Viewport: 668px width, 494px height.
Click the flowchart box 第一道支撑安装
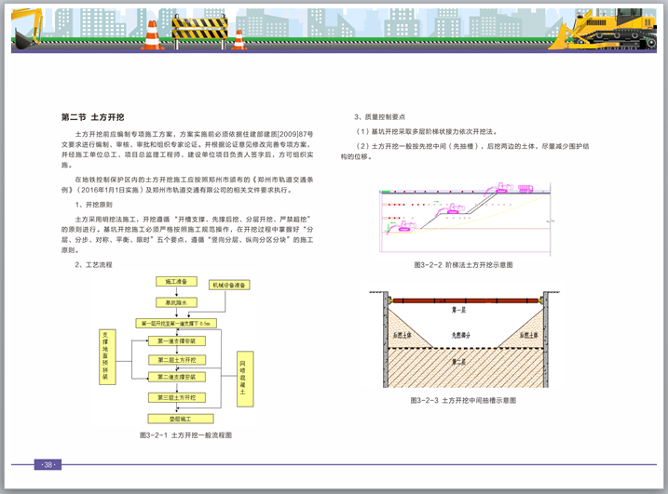pyautogui.click(x=176, y=341)
